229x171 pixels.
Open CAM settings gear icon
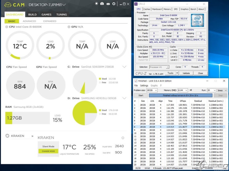click(114, 4)
